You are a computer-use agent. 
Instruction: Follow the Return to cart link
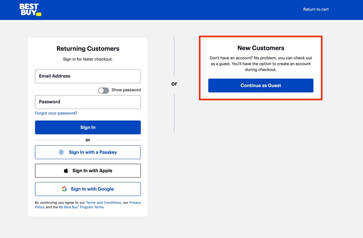coord(316,9)
